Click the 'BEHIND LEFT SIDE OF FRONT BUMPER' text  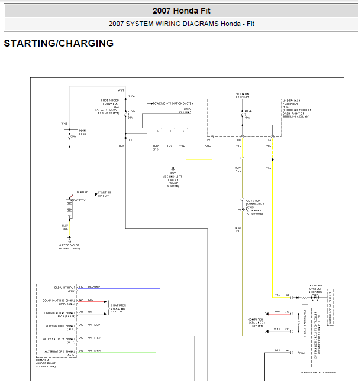173,181
